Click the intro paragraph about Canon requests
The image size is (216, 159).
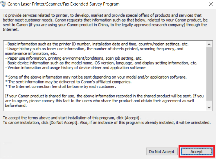pyautogui.click(x=105, y=22)
